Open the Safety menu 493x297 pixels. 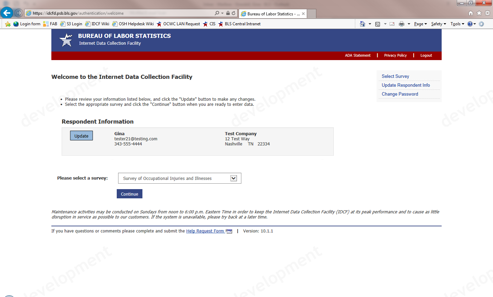(439, 24)
